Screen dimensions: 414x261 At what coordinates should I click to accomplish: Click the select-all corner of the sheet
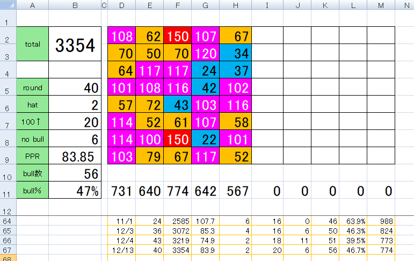[8, 5]
